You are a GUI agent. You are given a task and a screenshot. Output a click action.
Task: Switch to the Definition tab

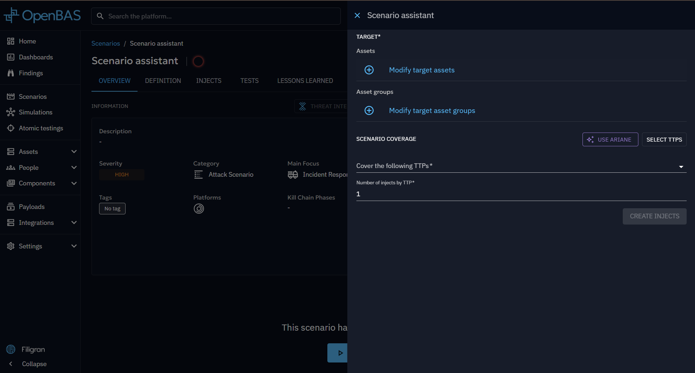[x=163, y=81]
